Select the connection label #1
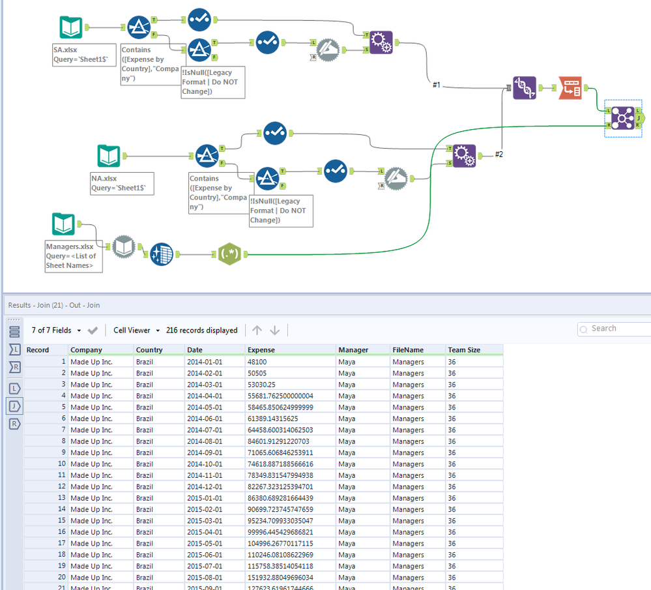Screen dimensions: 651x590 coord(437,85)
